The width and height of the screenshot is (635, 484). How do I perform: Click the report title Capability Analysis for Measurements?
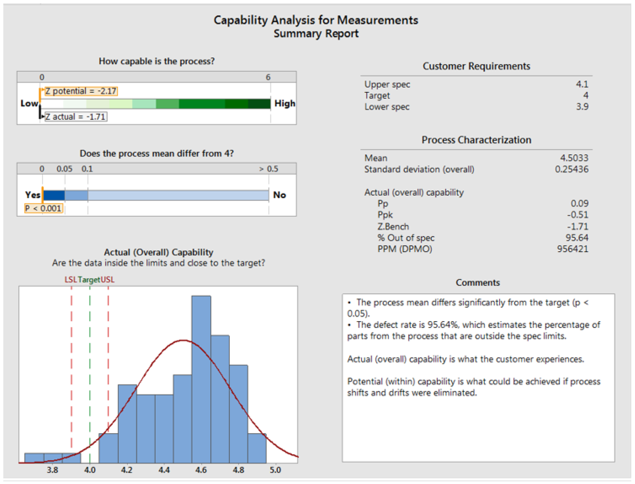[316, 20]
